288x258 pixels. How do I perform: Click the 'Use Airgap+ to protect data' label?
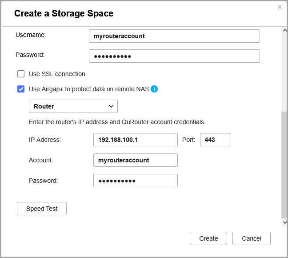(x=89, y=89)
